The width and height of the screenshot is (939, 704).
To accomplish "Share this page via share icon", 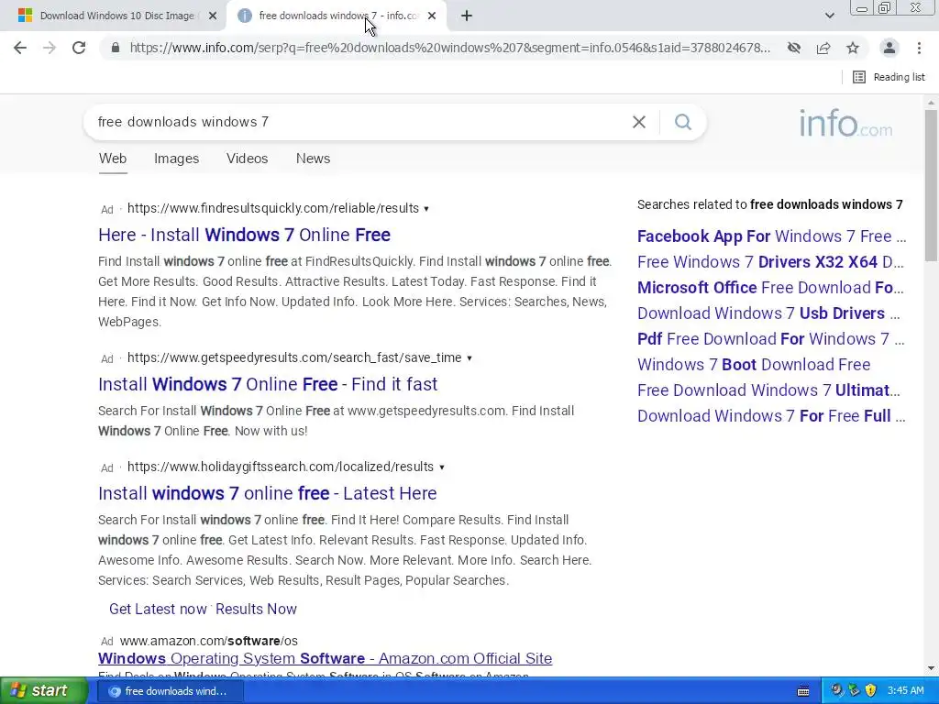I will (823, 48).
